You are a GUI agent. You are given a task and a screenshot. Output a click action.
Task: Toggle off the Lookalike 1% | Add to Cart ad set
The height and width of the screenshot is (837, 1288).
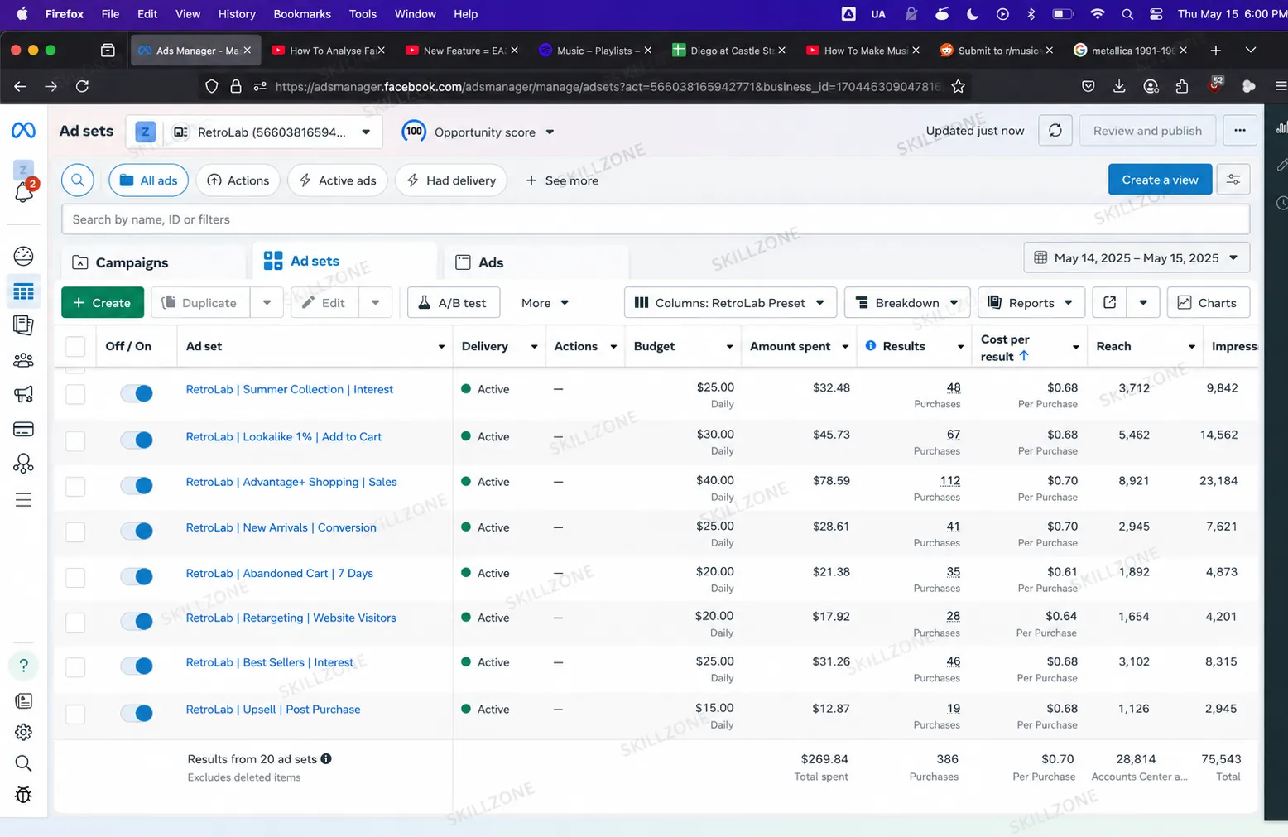[137, 440]
